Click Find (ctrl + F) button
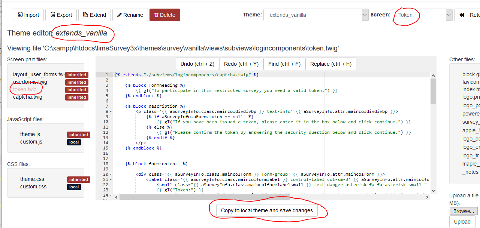This screenshot has height=228, width=480. point(284,64)
